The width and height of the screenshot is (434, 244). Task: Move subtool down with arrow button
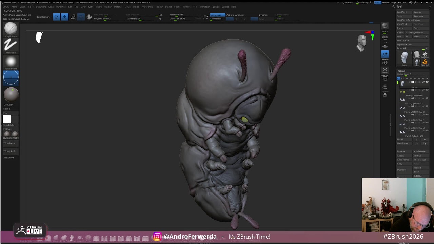coord(425,140)
